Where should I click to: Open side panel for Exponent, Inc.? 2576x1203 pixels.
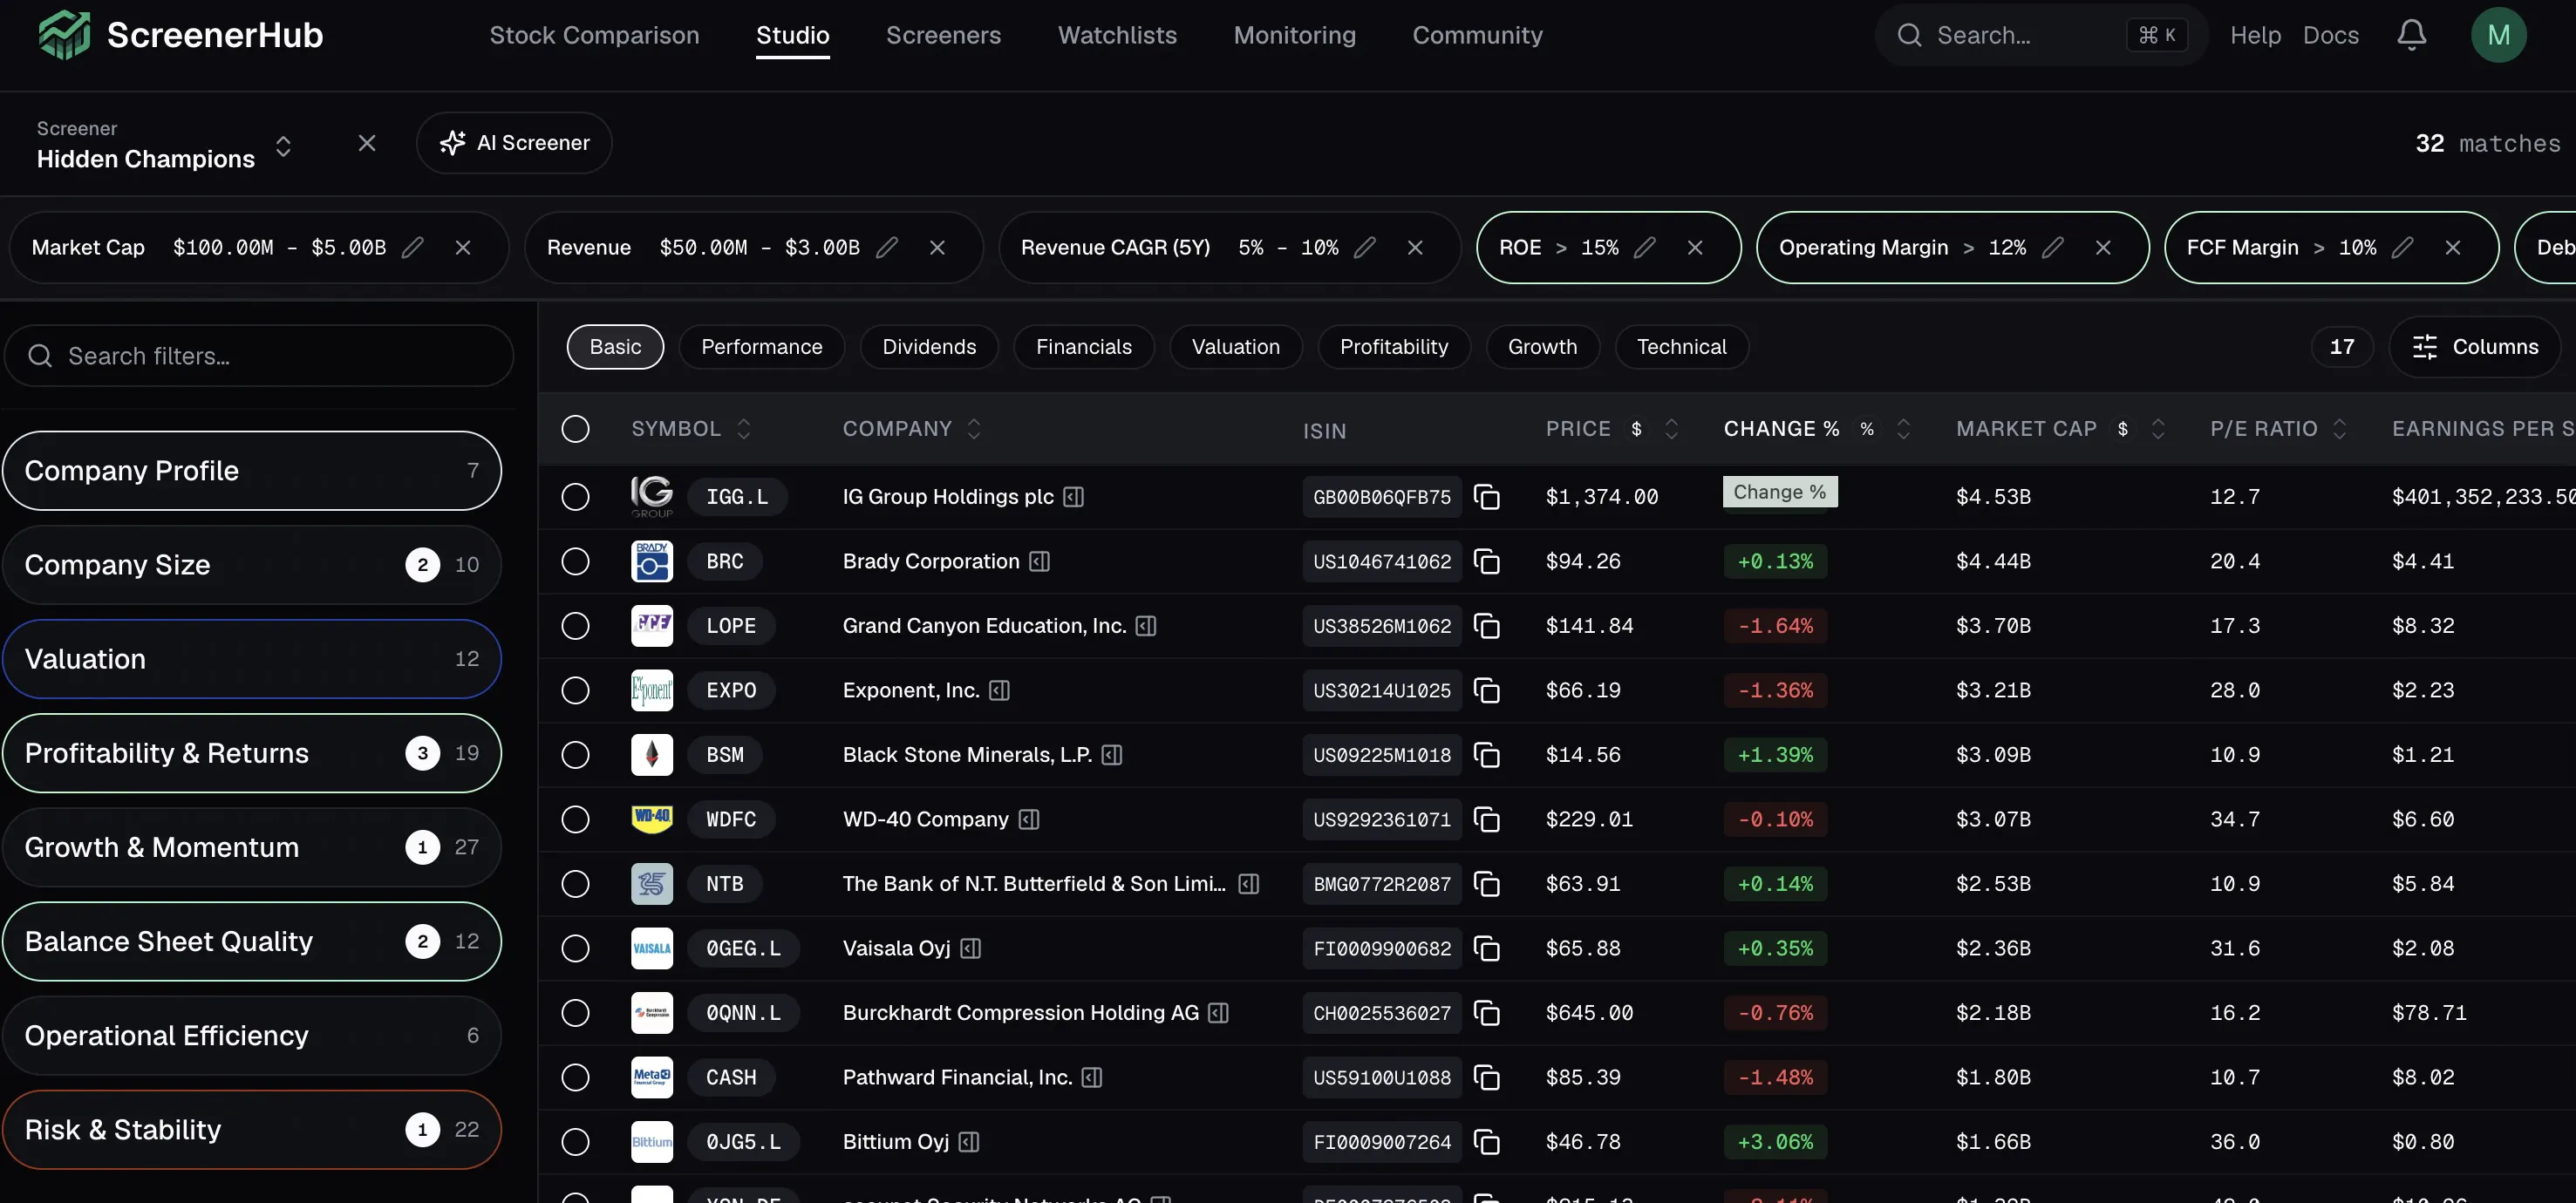click(999, 690)
